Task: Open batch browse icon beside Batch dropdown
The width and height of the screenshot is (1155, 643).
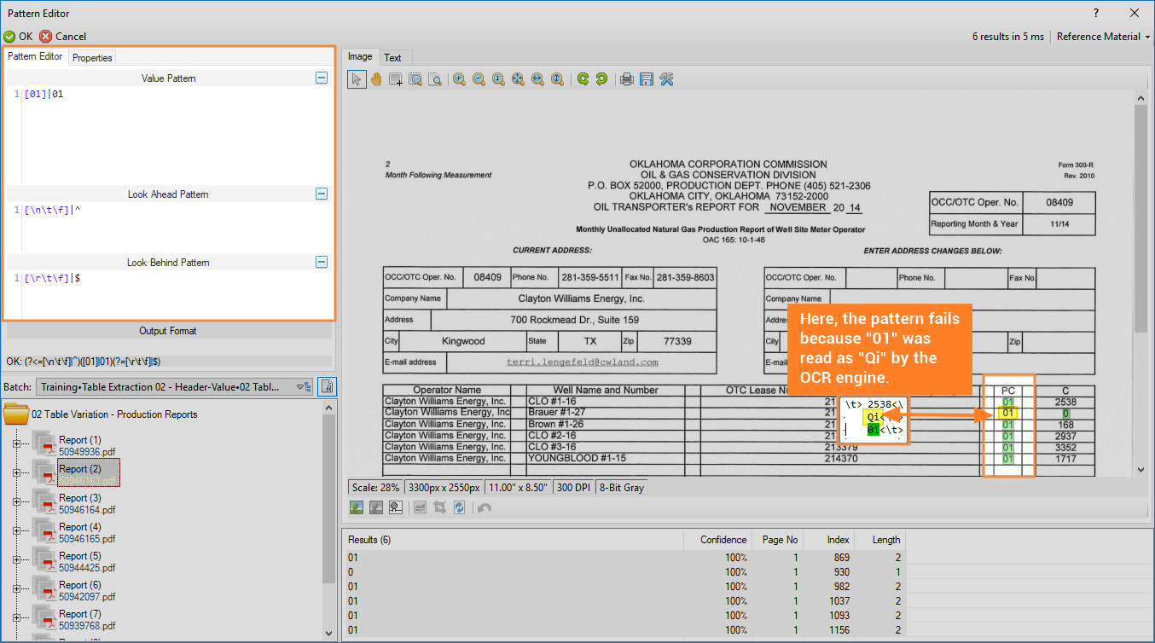Action: coord(327,387)
